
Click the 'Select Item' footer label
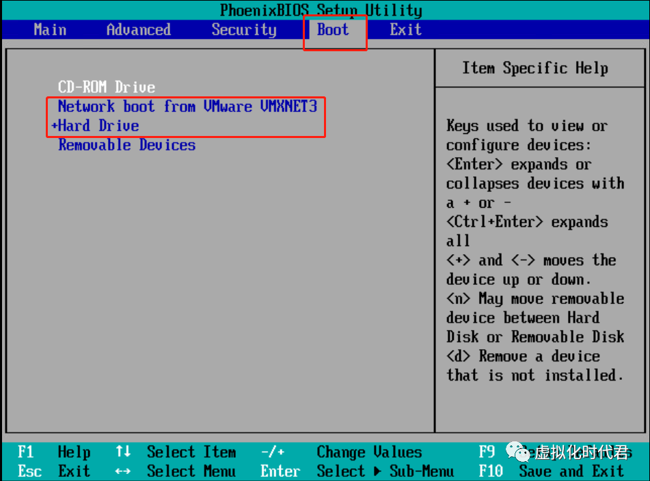tap(191, 452)
